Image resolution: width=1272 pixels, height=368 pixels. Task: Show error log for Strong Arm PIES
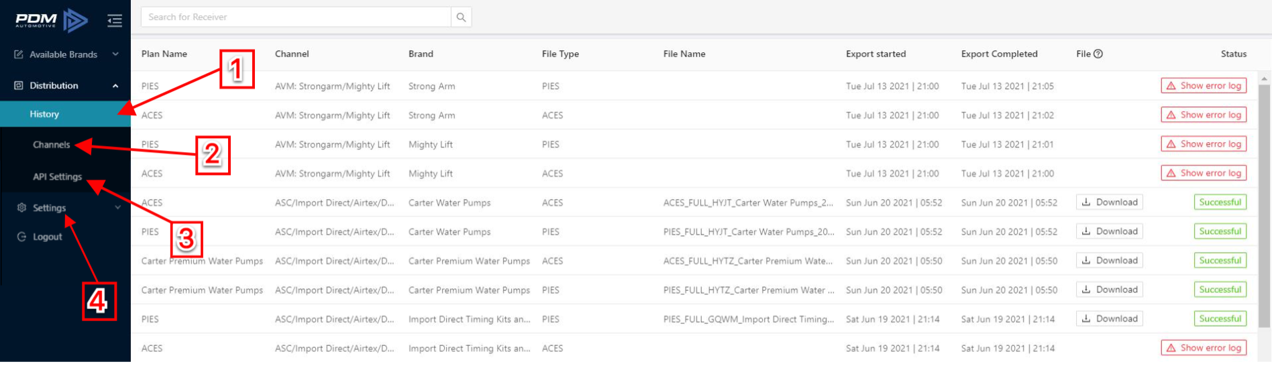[x=1204, y=86]
